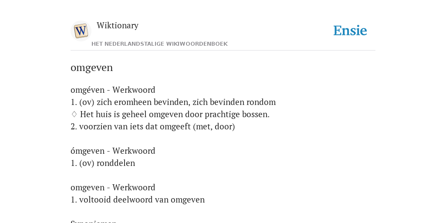The image size is (446, 223).
Task: Click the '(met, door)' text in definition two
Action: [214, 127]
